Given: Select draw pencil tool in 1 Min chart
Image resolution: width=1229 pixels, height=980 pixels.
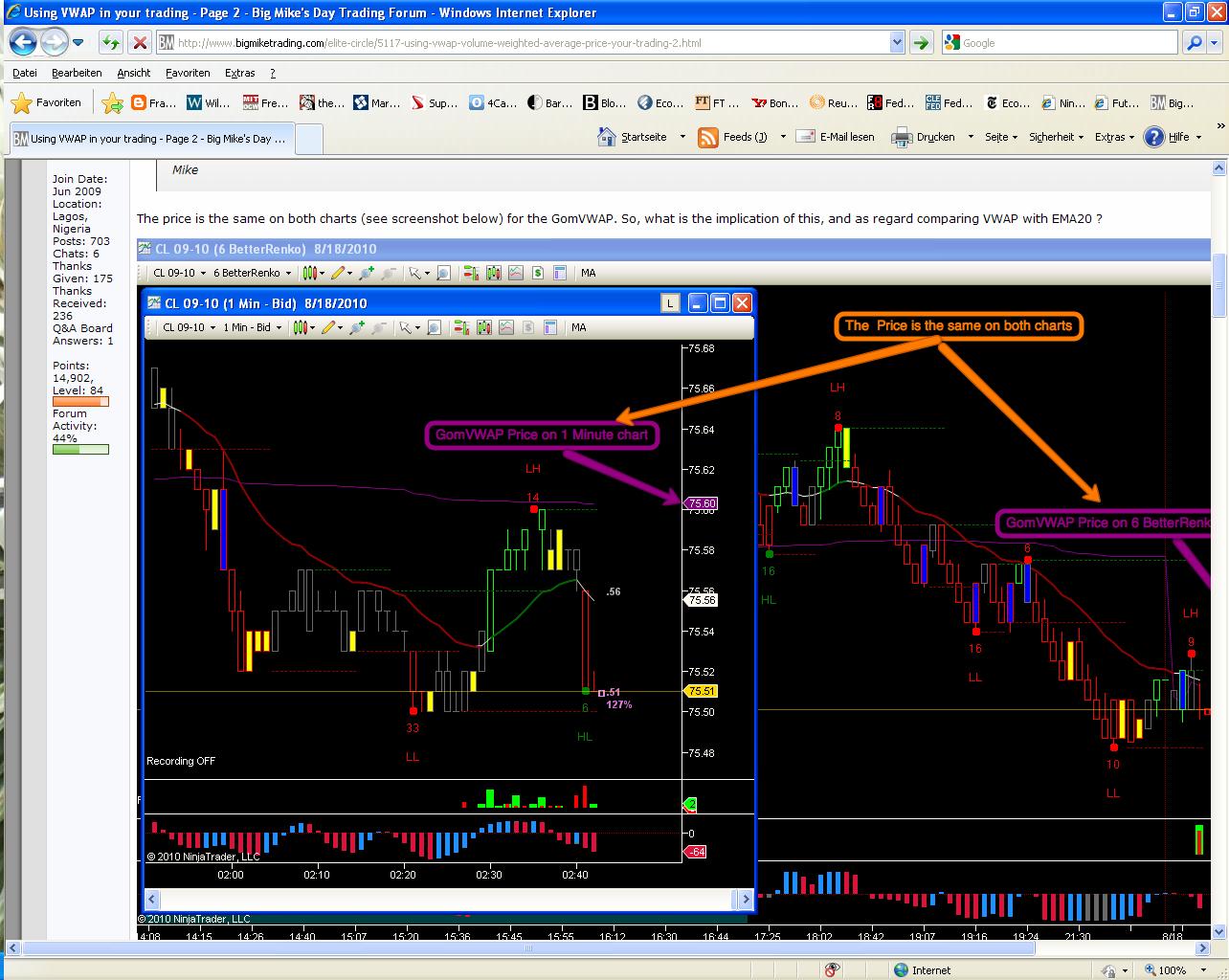Looking at the screenshot, I should click(x=328, y=327).
